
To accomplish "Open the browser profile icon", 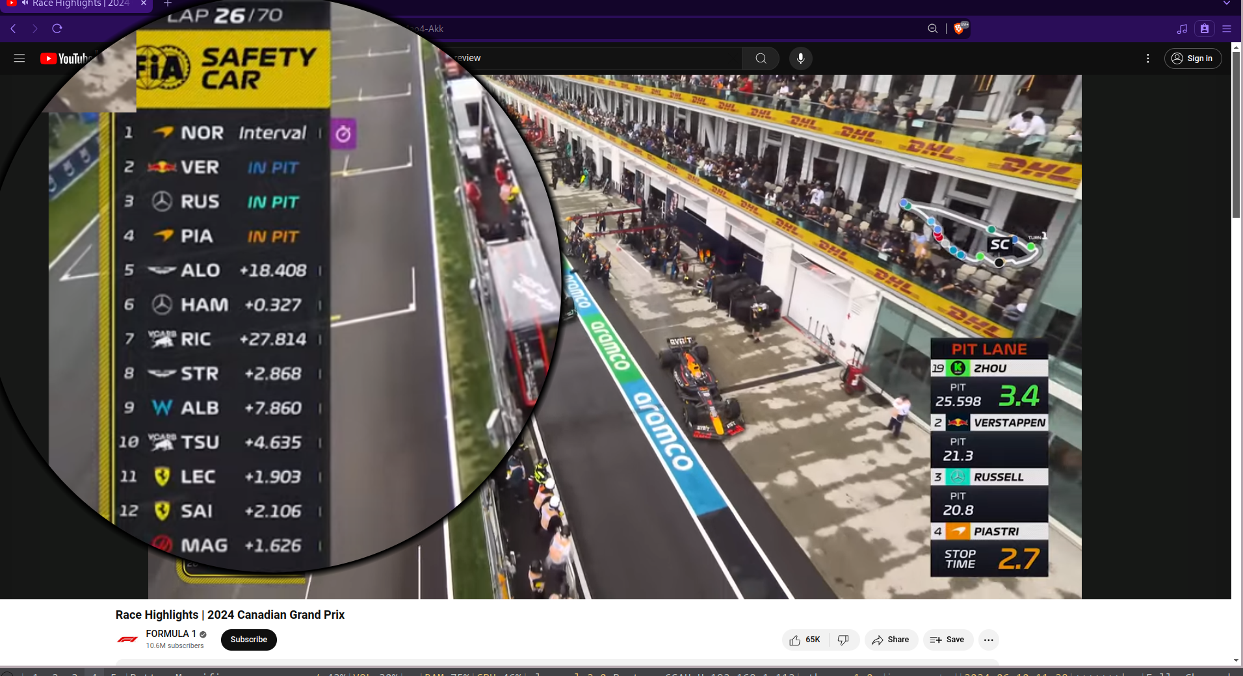I will tap(1205, 29).
